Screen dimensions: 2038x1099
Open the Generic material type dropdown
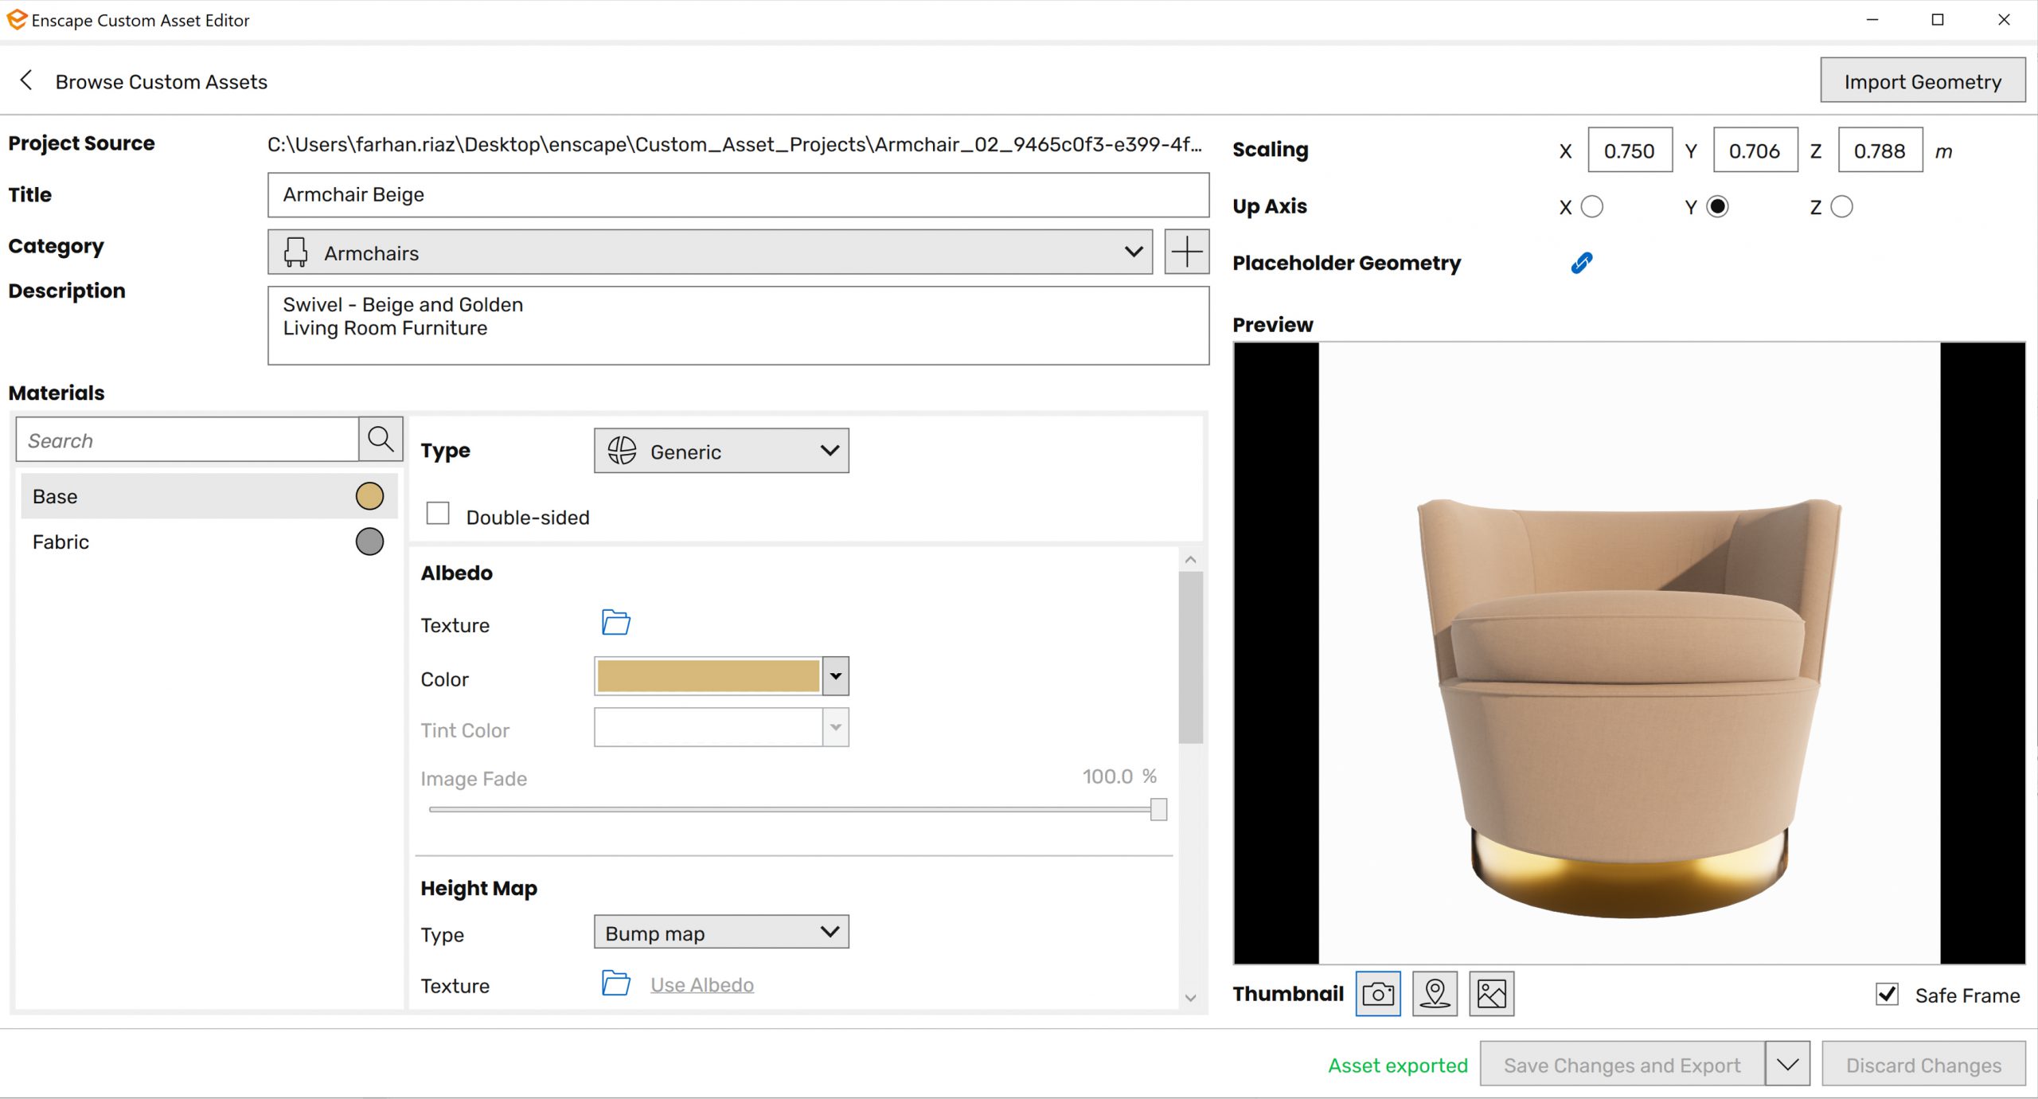(x=721, y=452)
